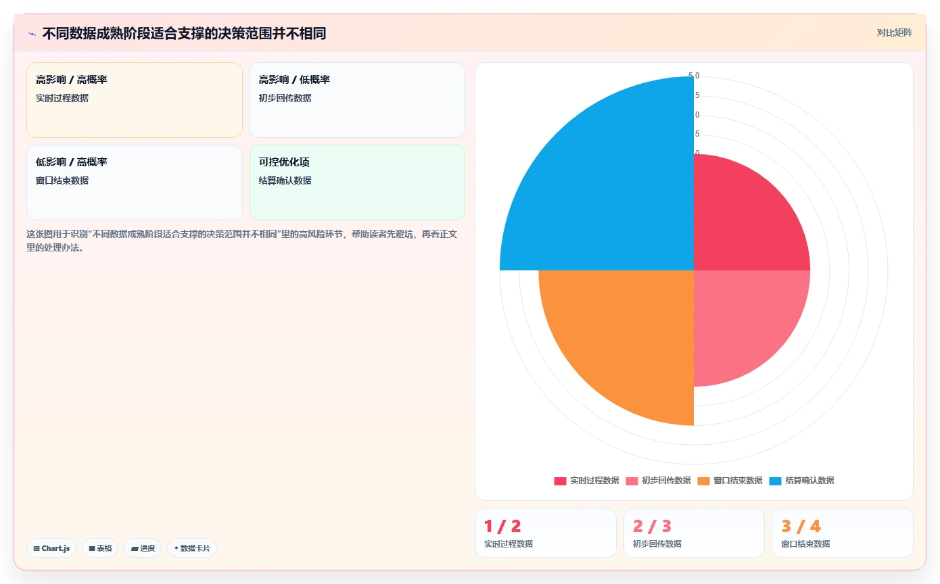Click 实时过程数据 text in yellow card

[x=62, y=98]
